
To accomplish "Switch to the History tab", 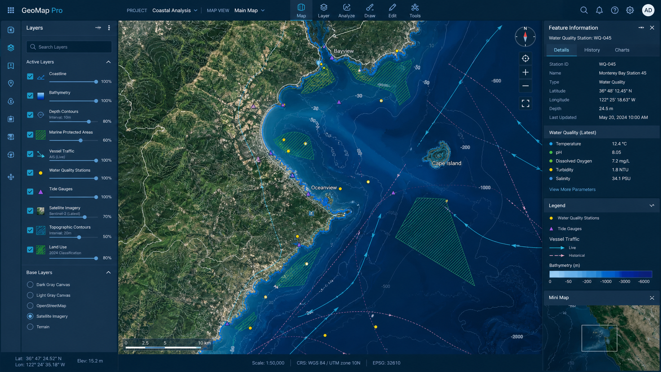I will 592,50.
